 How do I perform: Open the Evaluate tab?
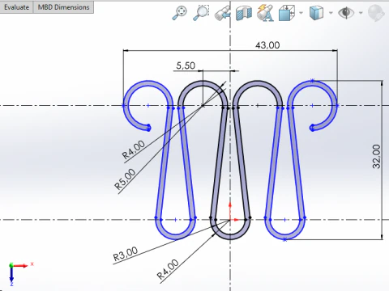(16, 7)
